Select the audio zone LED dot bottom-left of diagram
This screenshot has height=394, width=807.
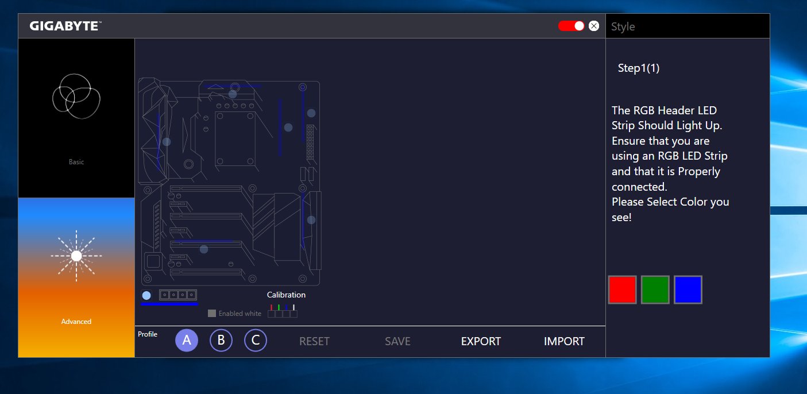coord(203,249)
